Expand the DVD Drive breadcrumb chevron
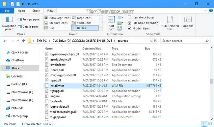The image size is (214, 127). click(115, 41)
